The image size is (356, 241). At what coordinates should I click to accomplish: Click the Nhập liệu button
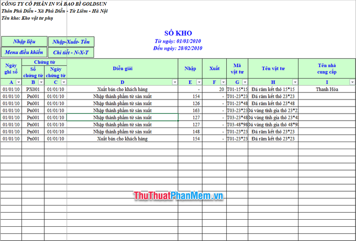24,42
